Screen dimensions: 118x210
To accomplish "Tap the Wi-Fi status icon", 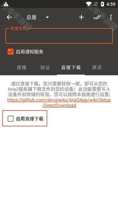I will coord(89,4).
